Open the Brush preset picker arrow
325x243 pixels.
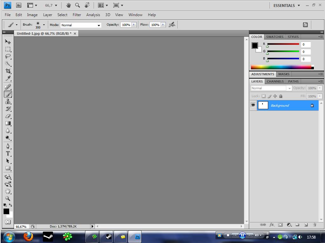(44, 25)
